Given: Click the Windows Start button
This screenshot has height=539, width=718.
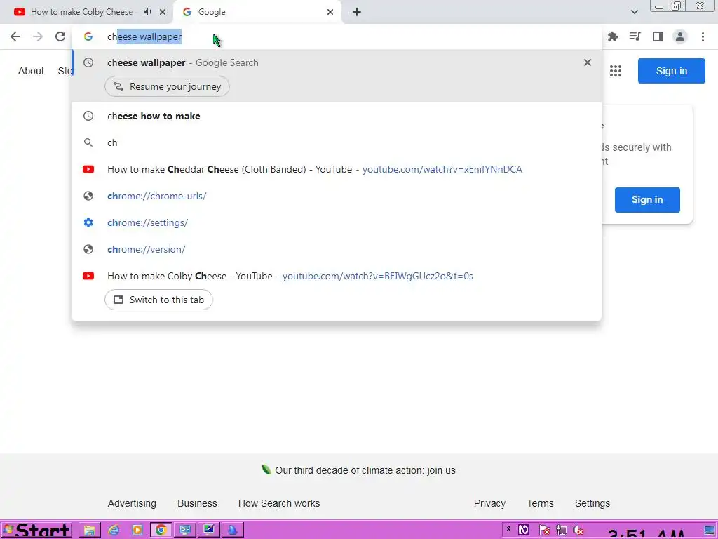Looking at the screenshot, I should tap(36, 531).
